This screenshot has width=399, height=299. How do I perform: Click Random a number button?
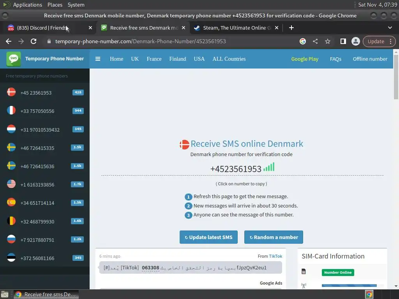pos(274,237)
